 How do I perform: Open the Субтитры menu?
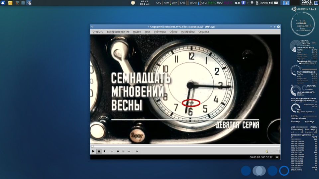pyautogui.click(x=160, y=32)
